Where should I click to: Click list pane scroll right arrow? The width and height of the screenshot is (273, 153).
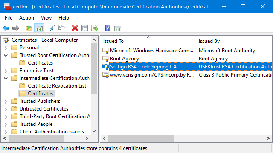(268, 138)
